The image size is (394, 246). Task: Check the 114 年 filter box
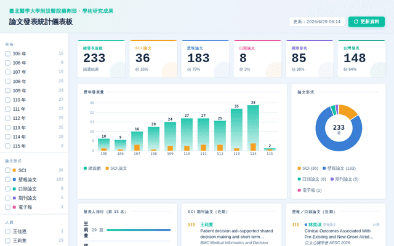pos(8,137)
